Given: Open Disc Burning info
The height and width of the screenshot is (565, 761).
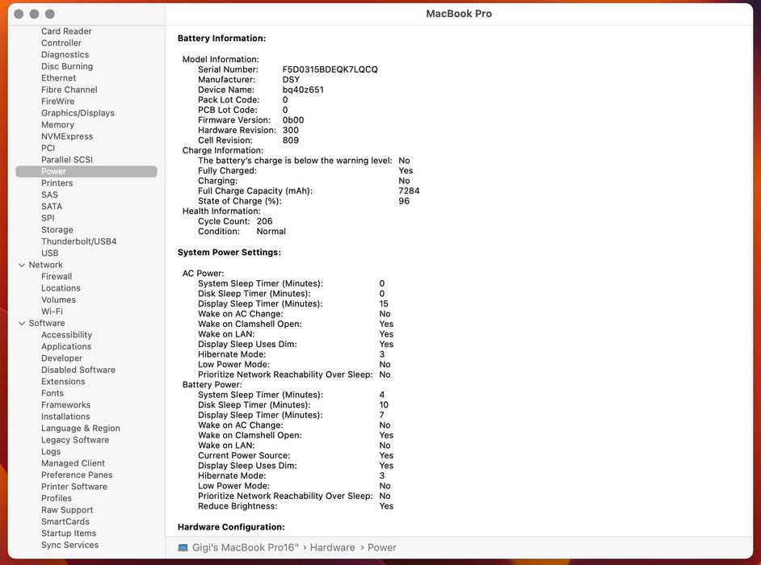Looking at the screenshot, I should point(67,66).
